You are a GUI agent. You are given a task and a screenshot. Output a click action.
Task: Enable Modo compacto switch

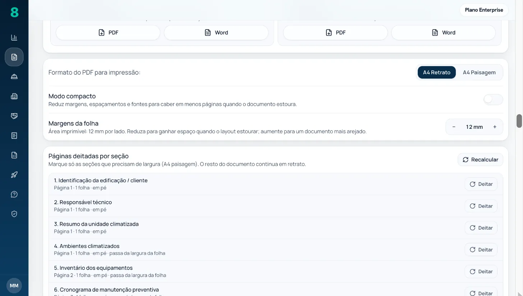point(493,100)
